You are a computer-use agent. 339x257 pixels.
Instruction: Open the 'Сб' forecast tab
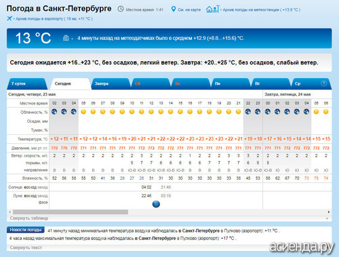(x=151, y=84)
